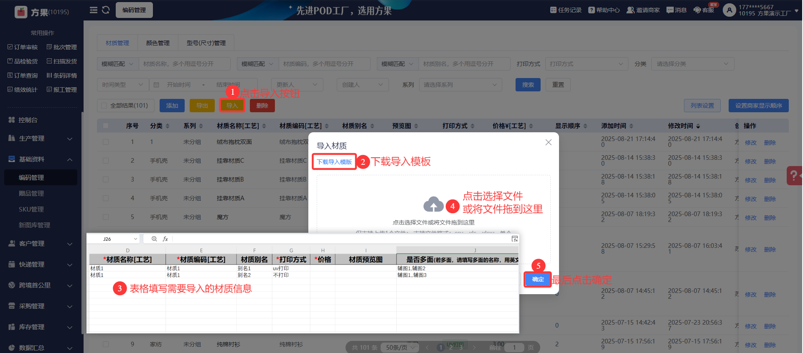The width and height of the screenshot is (803, 353).
Task: Click 设置商家显示顺序 button
Action: (x=759, y=106)
